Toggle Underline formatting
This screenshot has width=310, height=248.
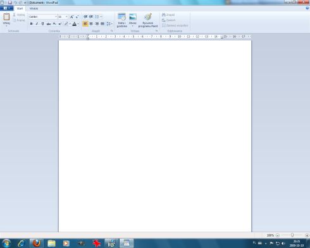[42, 24]
